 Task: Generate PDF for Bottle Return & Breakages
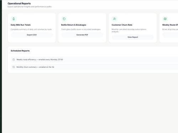click(x=82, y=35)
